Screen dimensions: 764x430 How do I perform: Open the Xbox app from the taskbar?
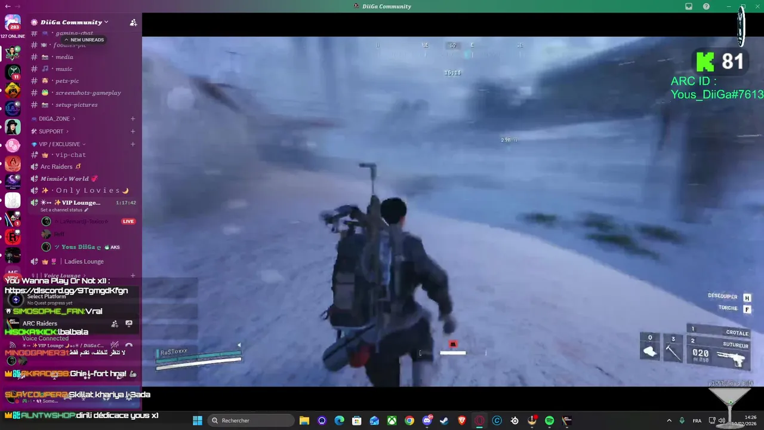[x=392, y=420]
